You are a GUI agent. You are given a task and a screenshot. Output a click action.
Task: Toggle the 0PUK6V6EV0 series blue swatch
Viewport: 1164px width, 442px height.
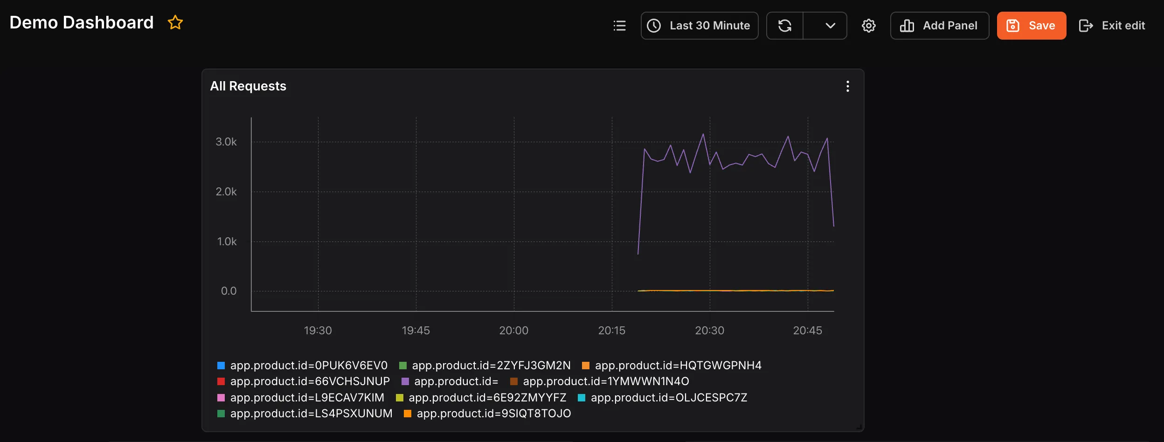click(x=221, y=366)
